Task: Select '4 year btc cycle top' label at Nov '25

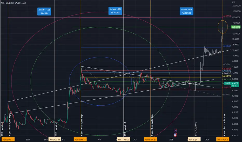Action: tap(224, 125)
